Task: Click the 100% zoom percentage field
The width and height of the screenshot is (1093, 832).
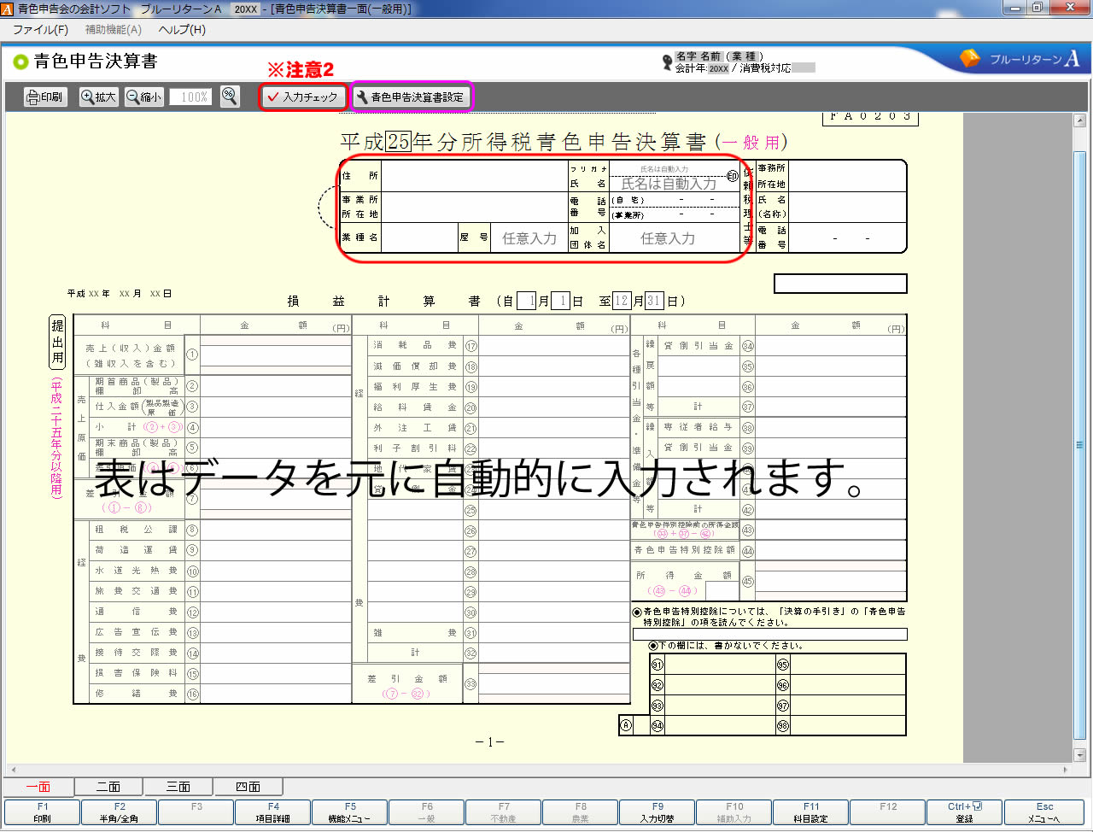Action: pyautogui.click(x=194, y=97)
